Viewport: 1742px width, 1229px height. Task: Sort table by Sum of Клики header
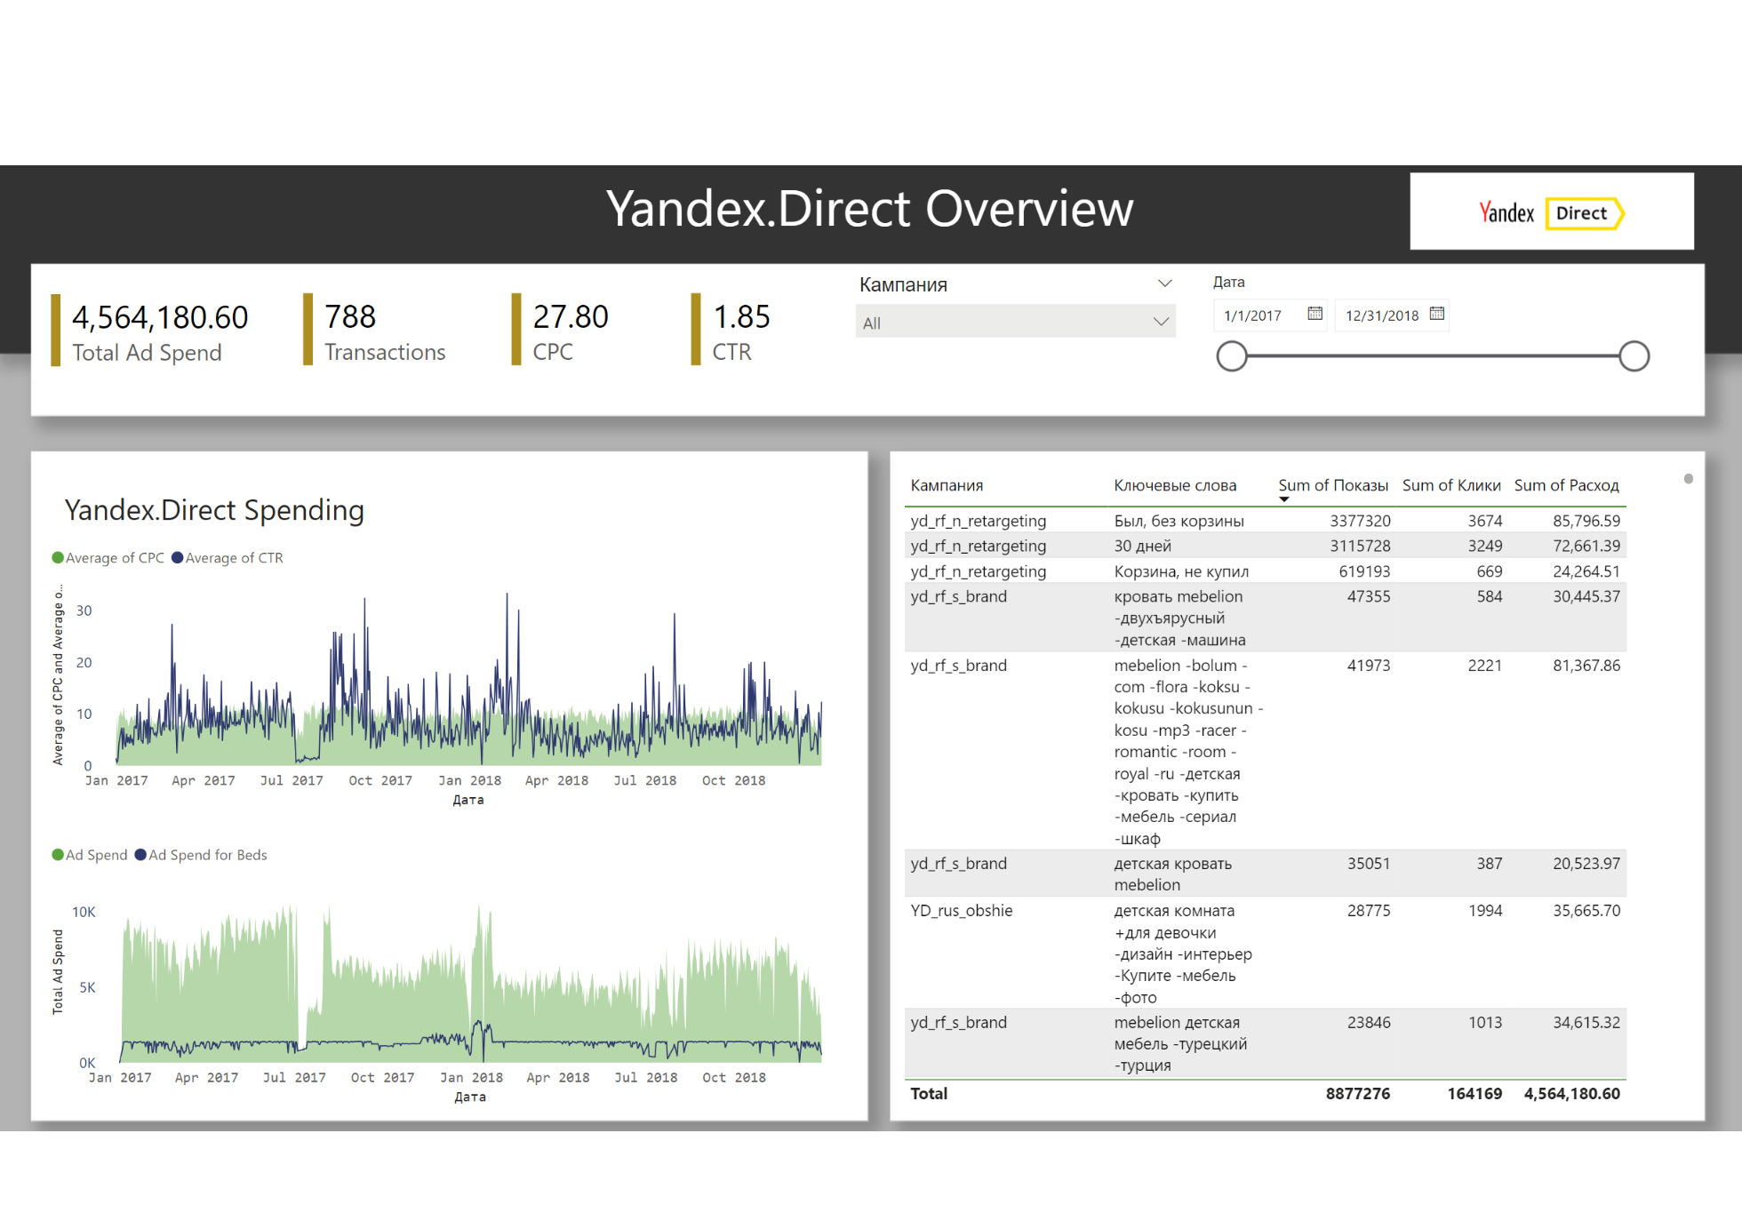[1450, 485]
